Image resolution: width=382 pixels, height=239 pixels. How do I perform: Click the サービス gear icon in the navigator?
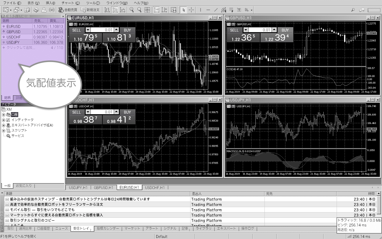pyautogui.click(x=8, y=136)
